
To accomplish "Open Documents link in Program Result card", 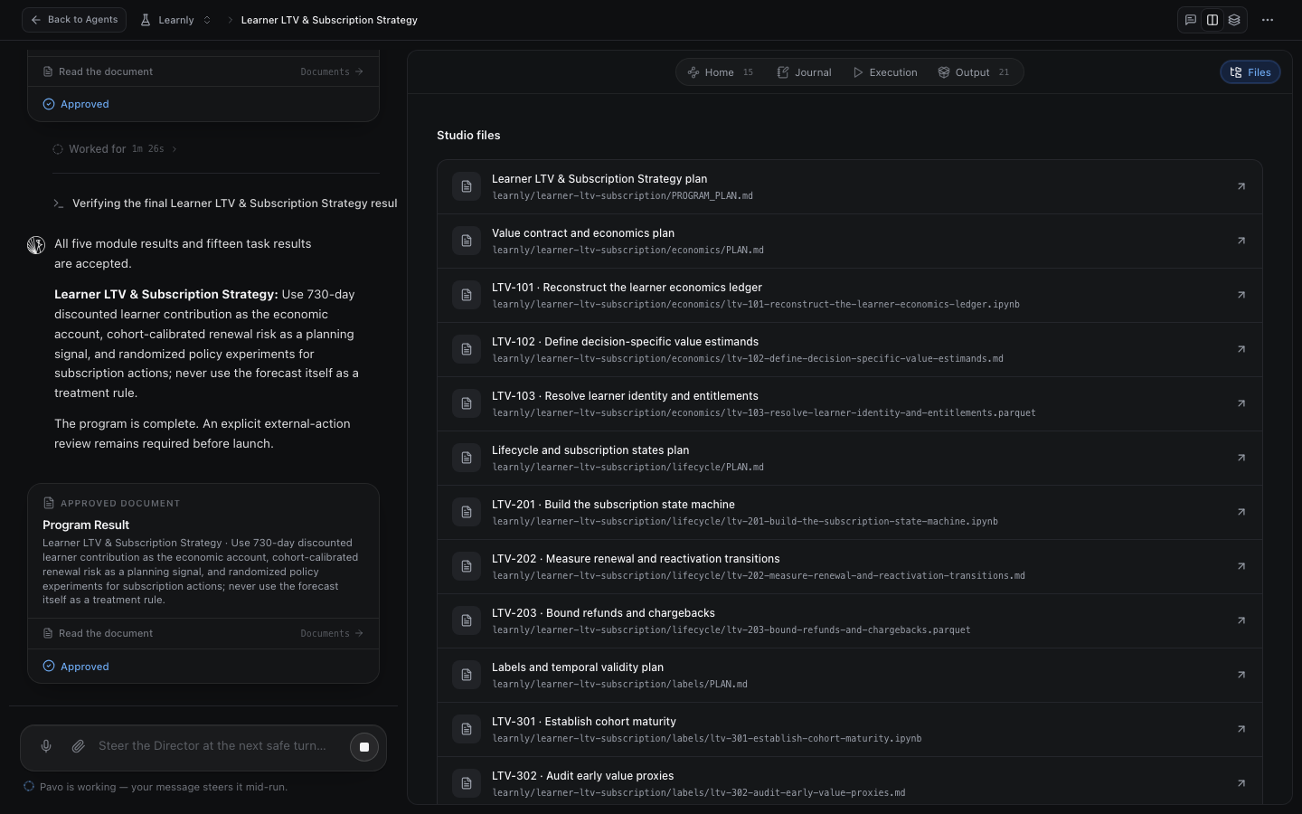I will (x=332, y=633).
